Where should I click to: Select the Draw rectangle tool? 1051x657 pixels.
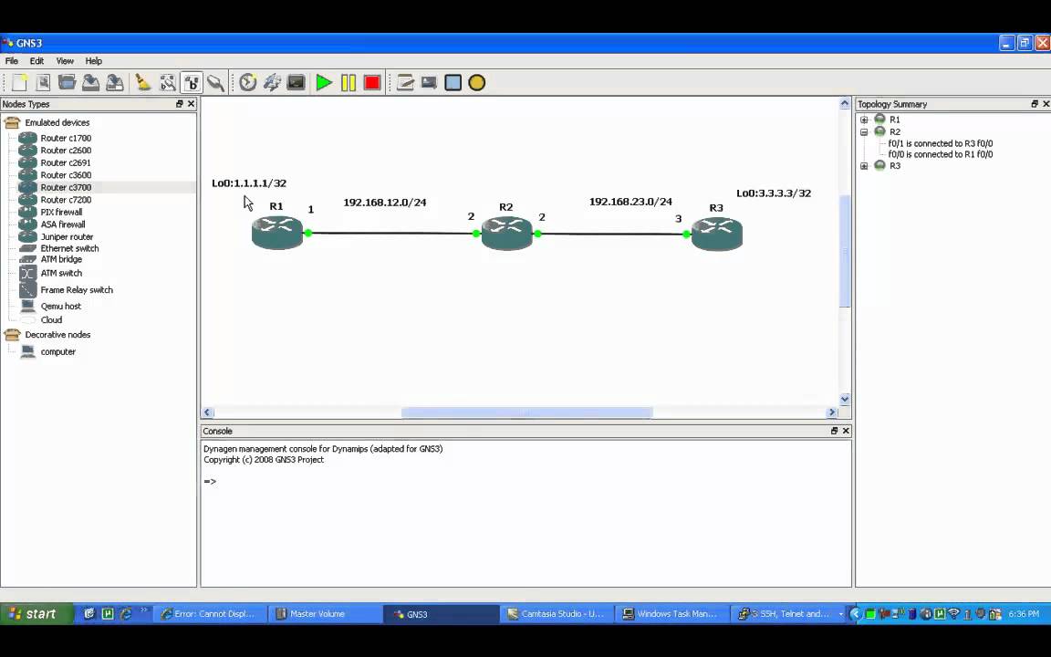[453, 82]
